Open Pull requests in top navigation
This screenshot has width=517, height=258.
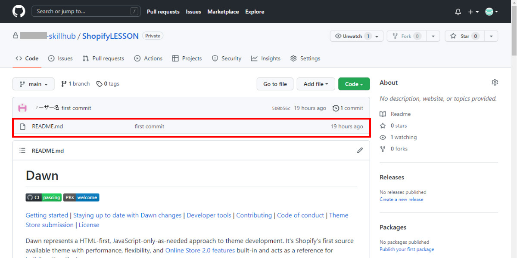163,12
